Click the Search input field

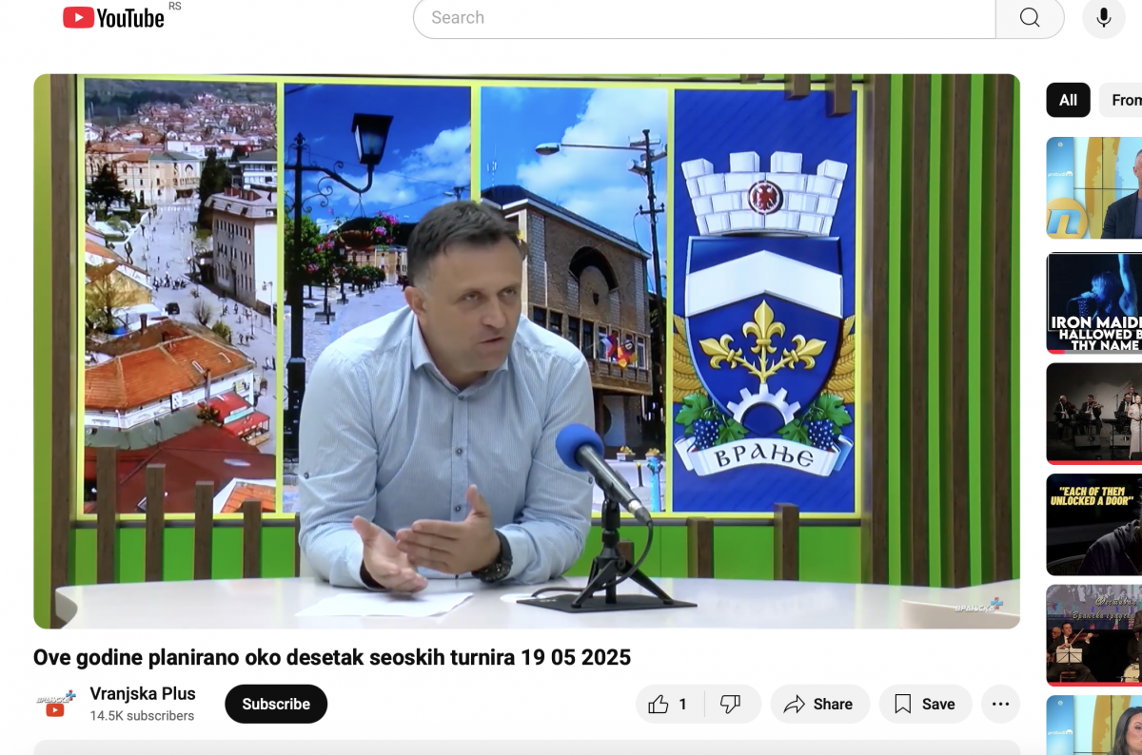[704, 17]
